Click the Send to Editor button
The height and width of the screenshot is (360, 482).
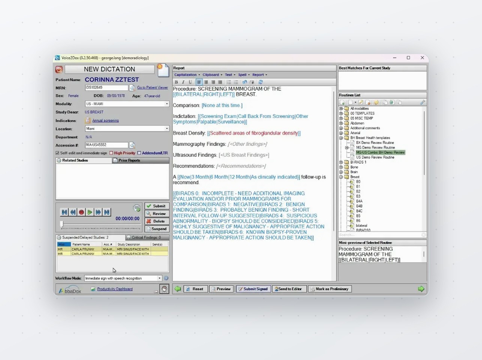tap(289, 289)
